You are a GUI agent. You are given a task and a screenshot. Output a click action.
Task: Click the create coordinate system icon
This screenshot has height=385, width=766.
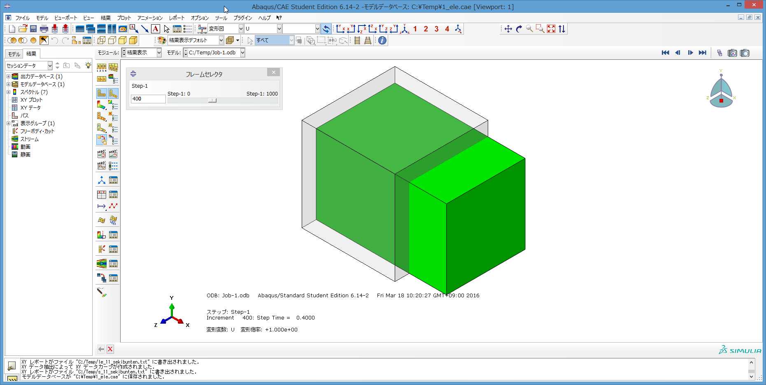pyautogui.click(x=102, y=180)
